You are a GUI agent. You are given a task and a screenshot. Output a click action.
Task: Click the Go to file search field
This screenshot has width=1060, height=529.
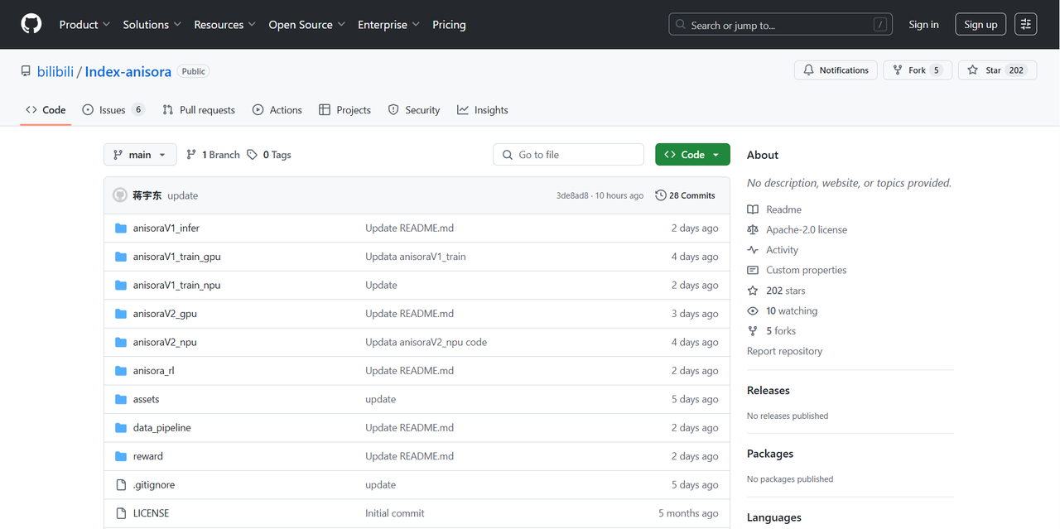click(569, 155)
